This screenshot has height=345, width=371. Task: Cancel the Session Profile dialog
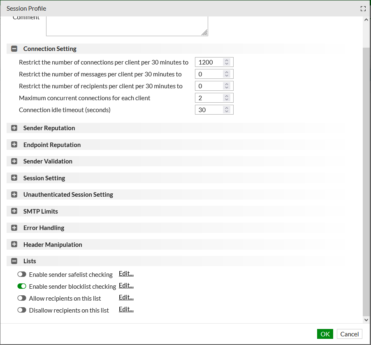[350, 334]
